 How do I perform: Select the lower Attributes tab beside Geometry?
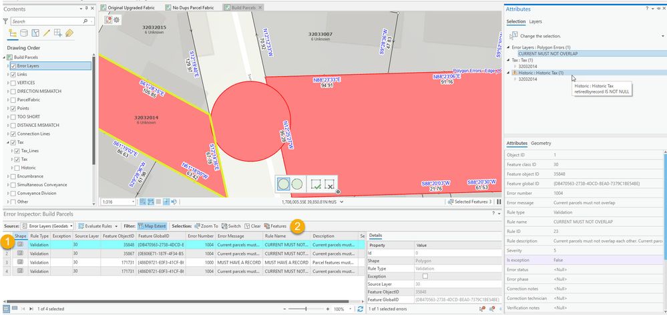coord(517,143)
